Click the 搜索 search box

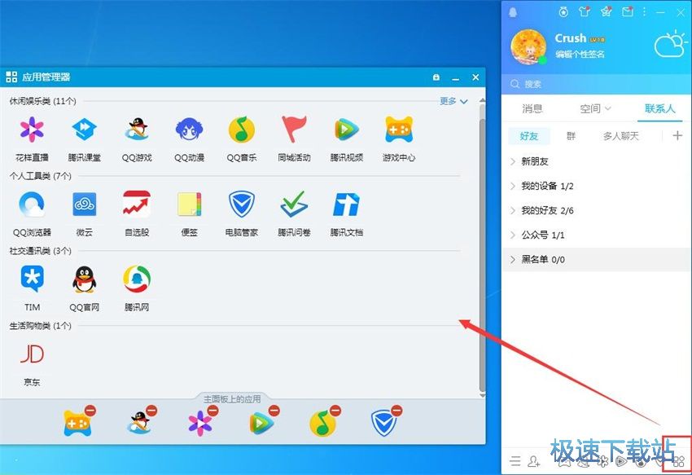click(596, 84)
